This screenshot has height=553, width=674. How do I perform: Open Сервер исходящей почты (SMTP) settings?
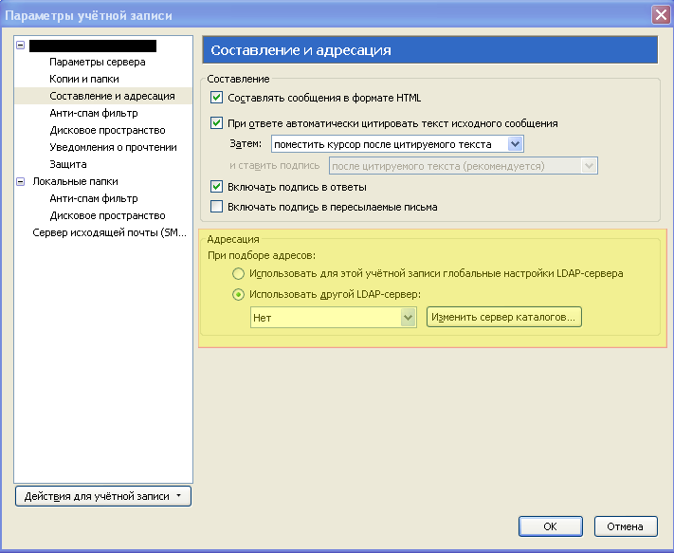coord(110,232)
